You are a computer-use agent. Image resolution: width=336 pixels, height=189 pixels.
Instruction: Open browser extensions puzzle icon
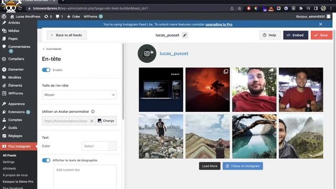301,8
